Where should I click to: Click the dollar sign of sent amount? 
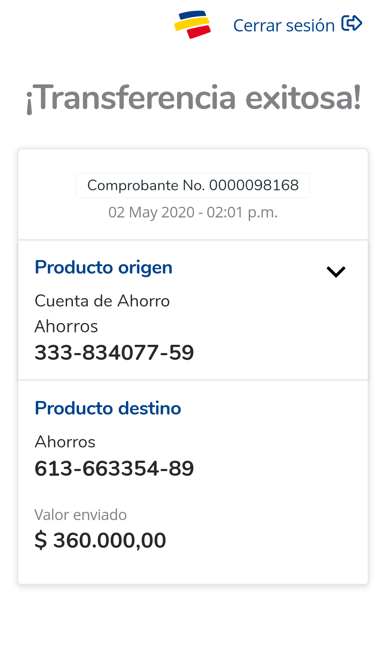point(41,540)
